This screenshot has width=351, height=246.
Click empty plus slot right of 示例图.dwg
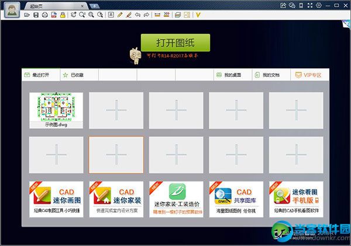click(116, 110)
